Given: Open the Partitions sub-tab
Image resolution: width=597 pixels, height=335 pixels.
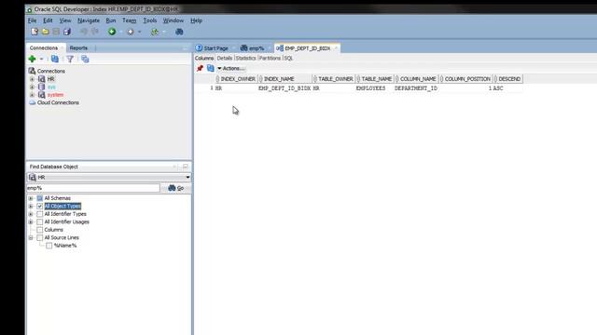Looking at the screenshot, I should 270,58.
